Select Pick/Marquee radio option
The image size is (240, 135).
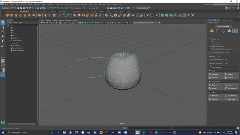(210, 39)
